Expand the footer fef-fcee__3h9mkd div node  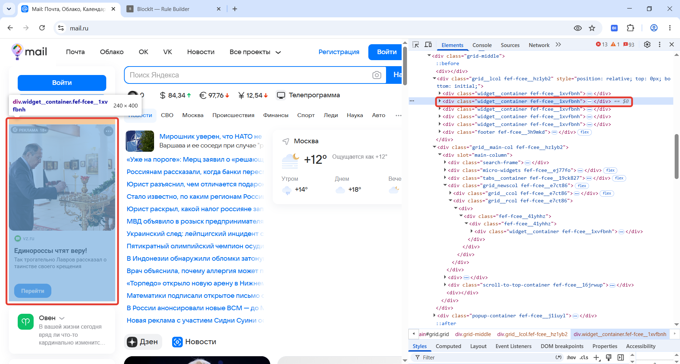pyautogui.click(x=440, y=132)
